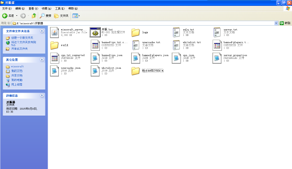This screenshot has height=169, width=292.
Task: Select the usercache.txt file icon
Action: coord(136,45)
